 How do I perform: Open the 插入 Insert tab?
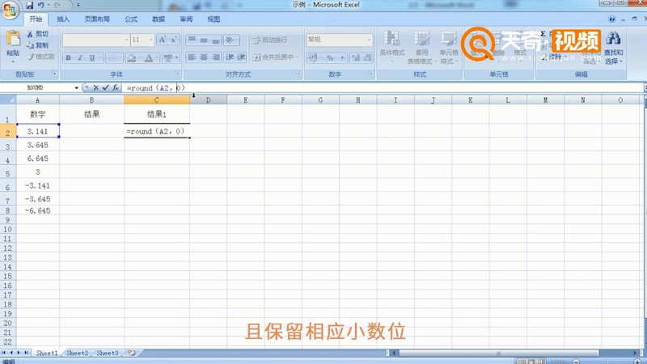[x=63, y=19]
